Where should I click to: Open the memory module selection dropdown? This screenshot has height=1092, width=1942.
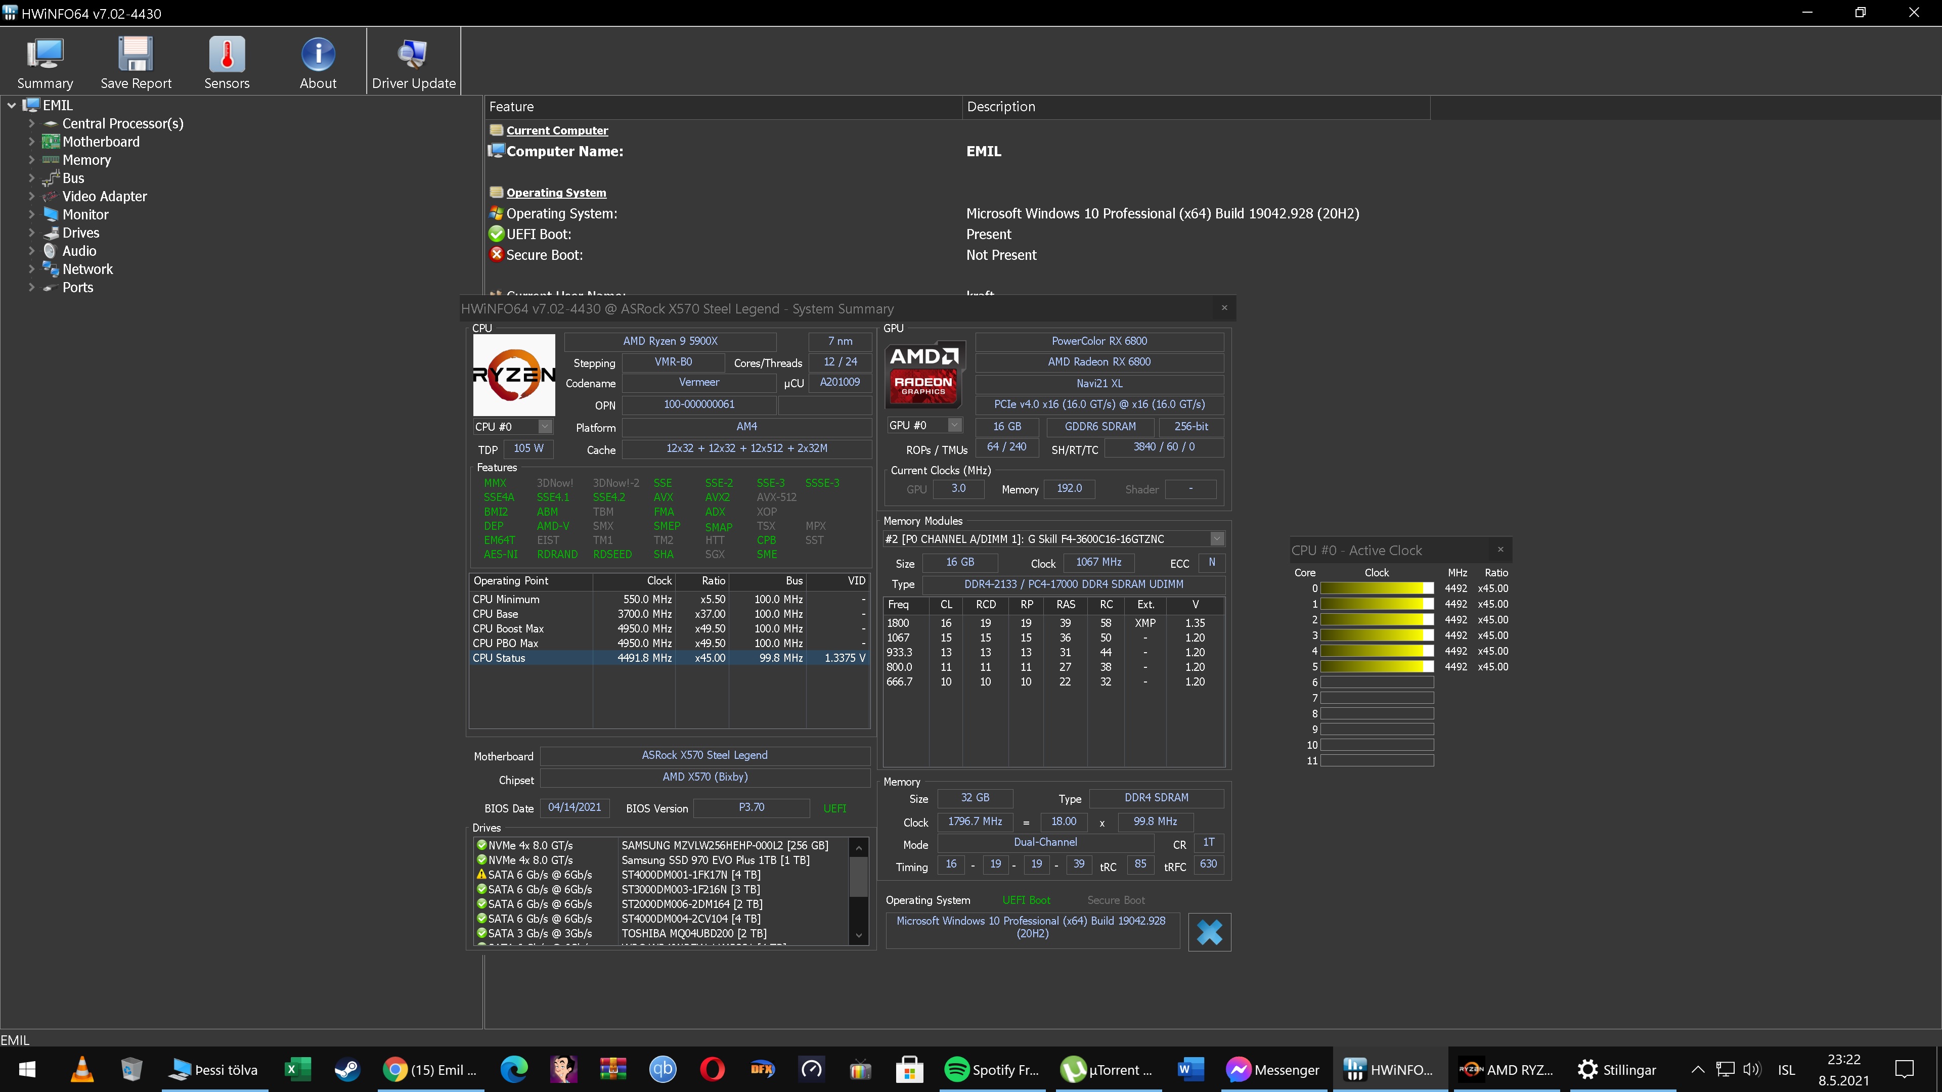pos(1216,539)
